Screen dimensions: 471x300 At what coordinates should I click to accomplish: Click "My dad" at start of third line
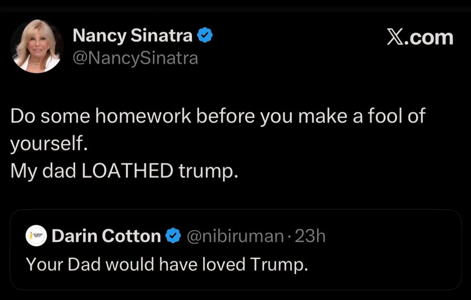43,171
